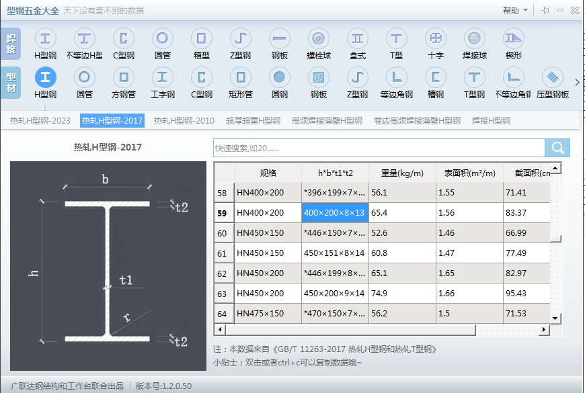
Task: Pin the window with the top-right pin icon
Action: click(547, 9)
